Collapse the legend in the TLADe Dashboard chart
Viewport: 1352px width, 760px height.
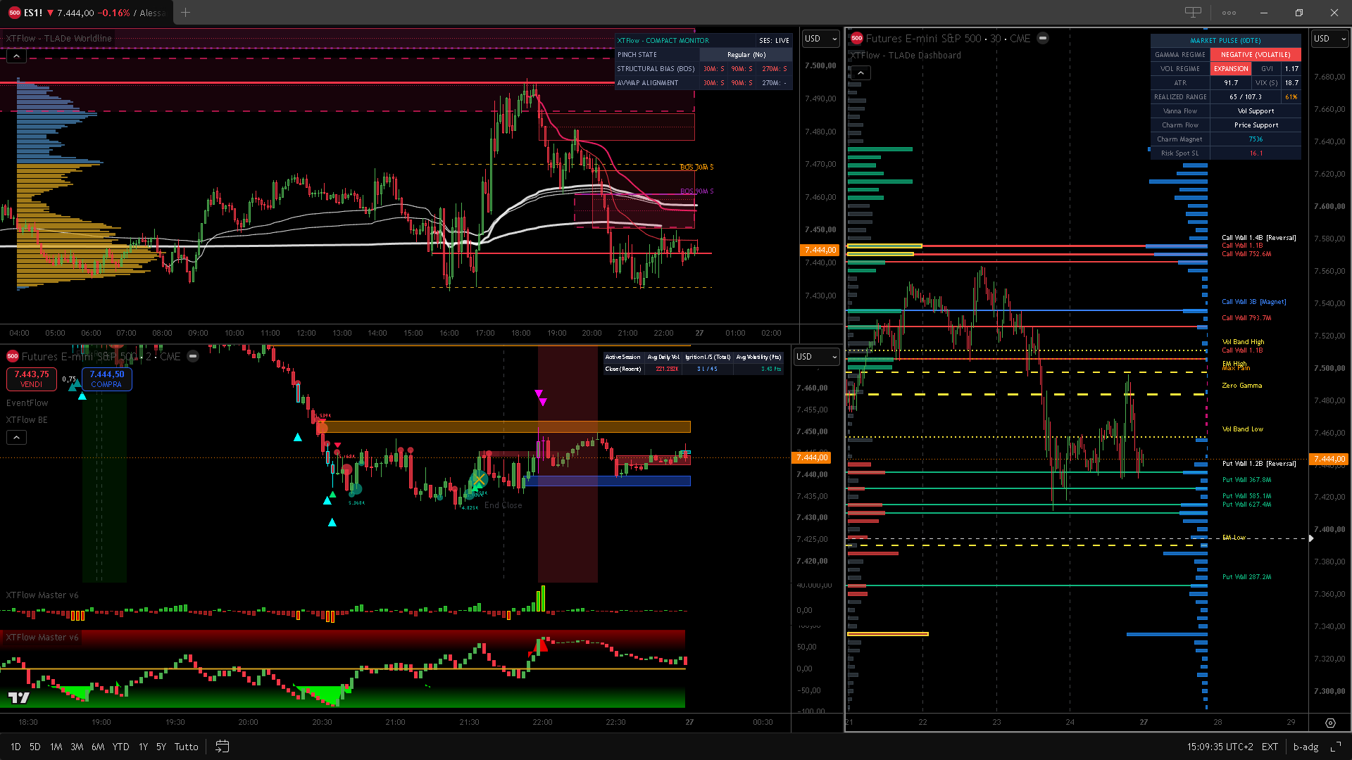(860, 73)
